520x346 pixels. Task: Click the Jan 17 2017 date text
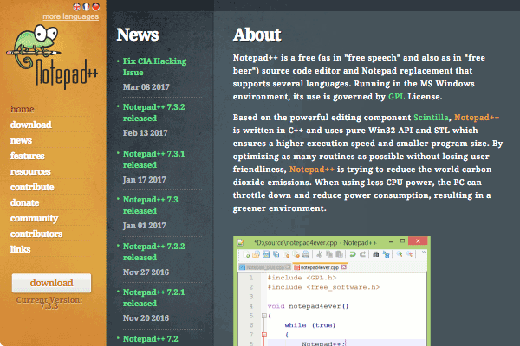point(144,179)
